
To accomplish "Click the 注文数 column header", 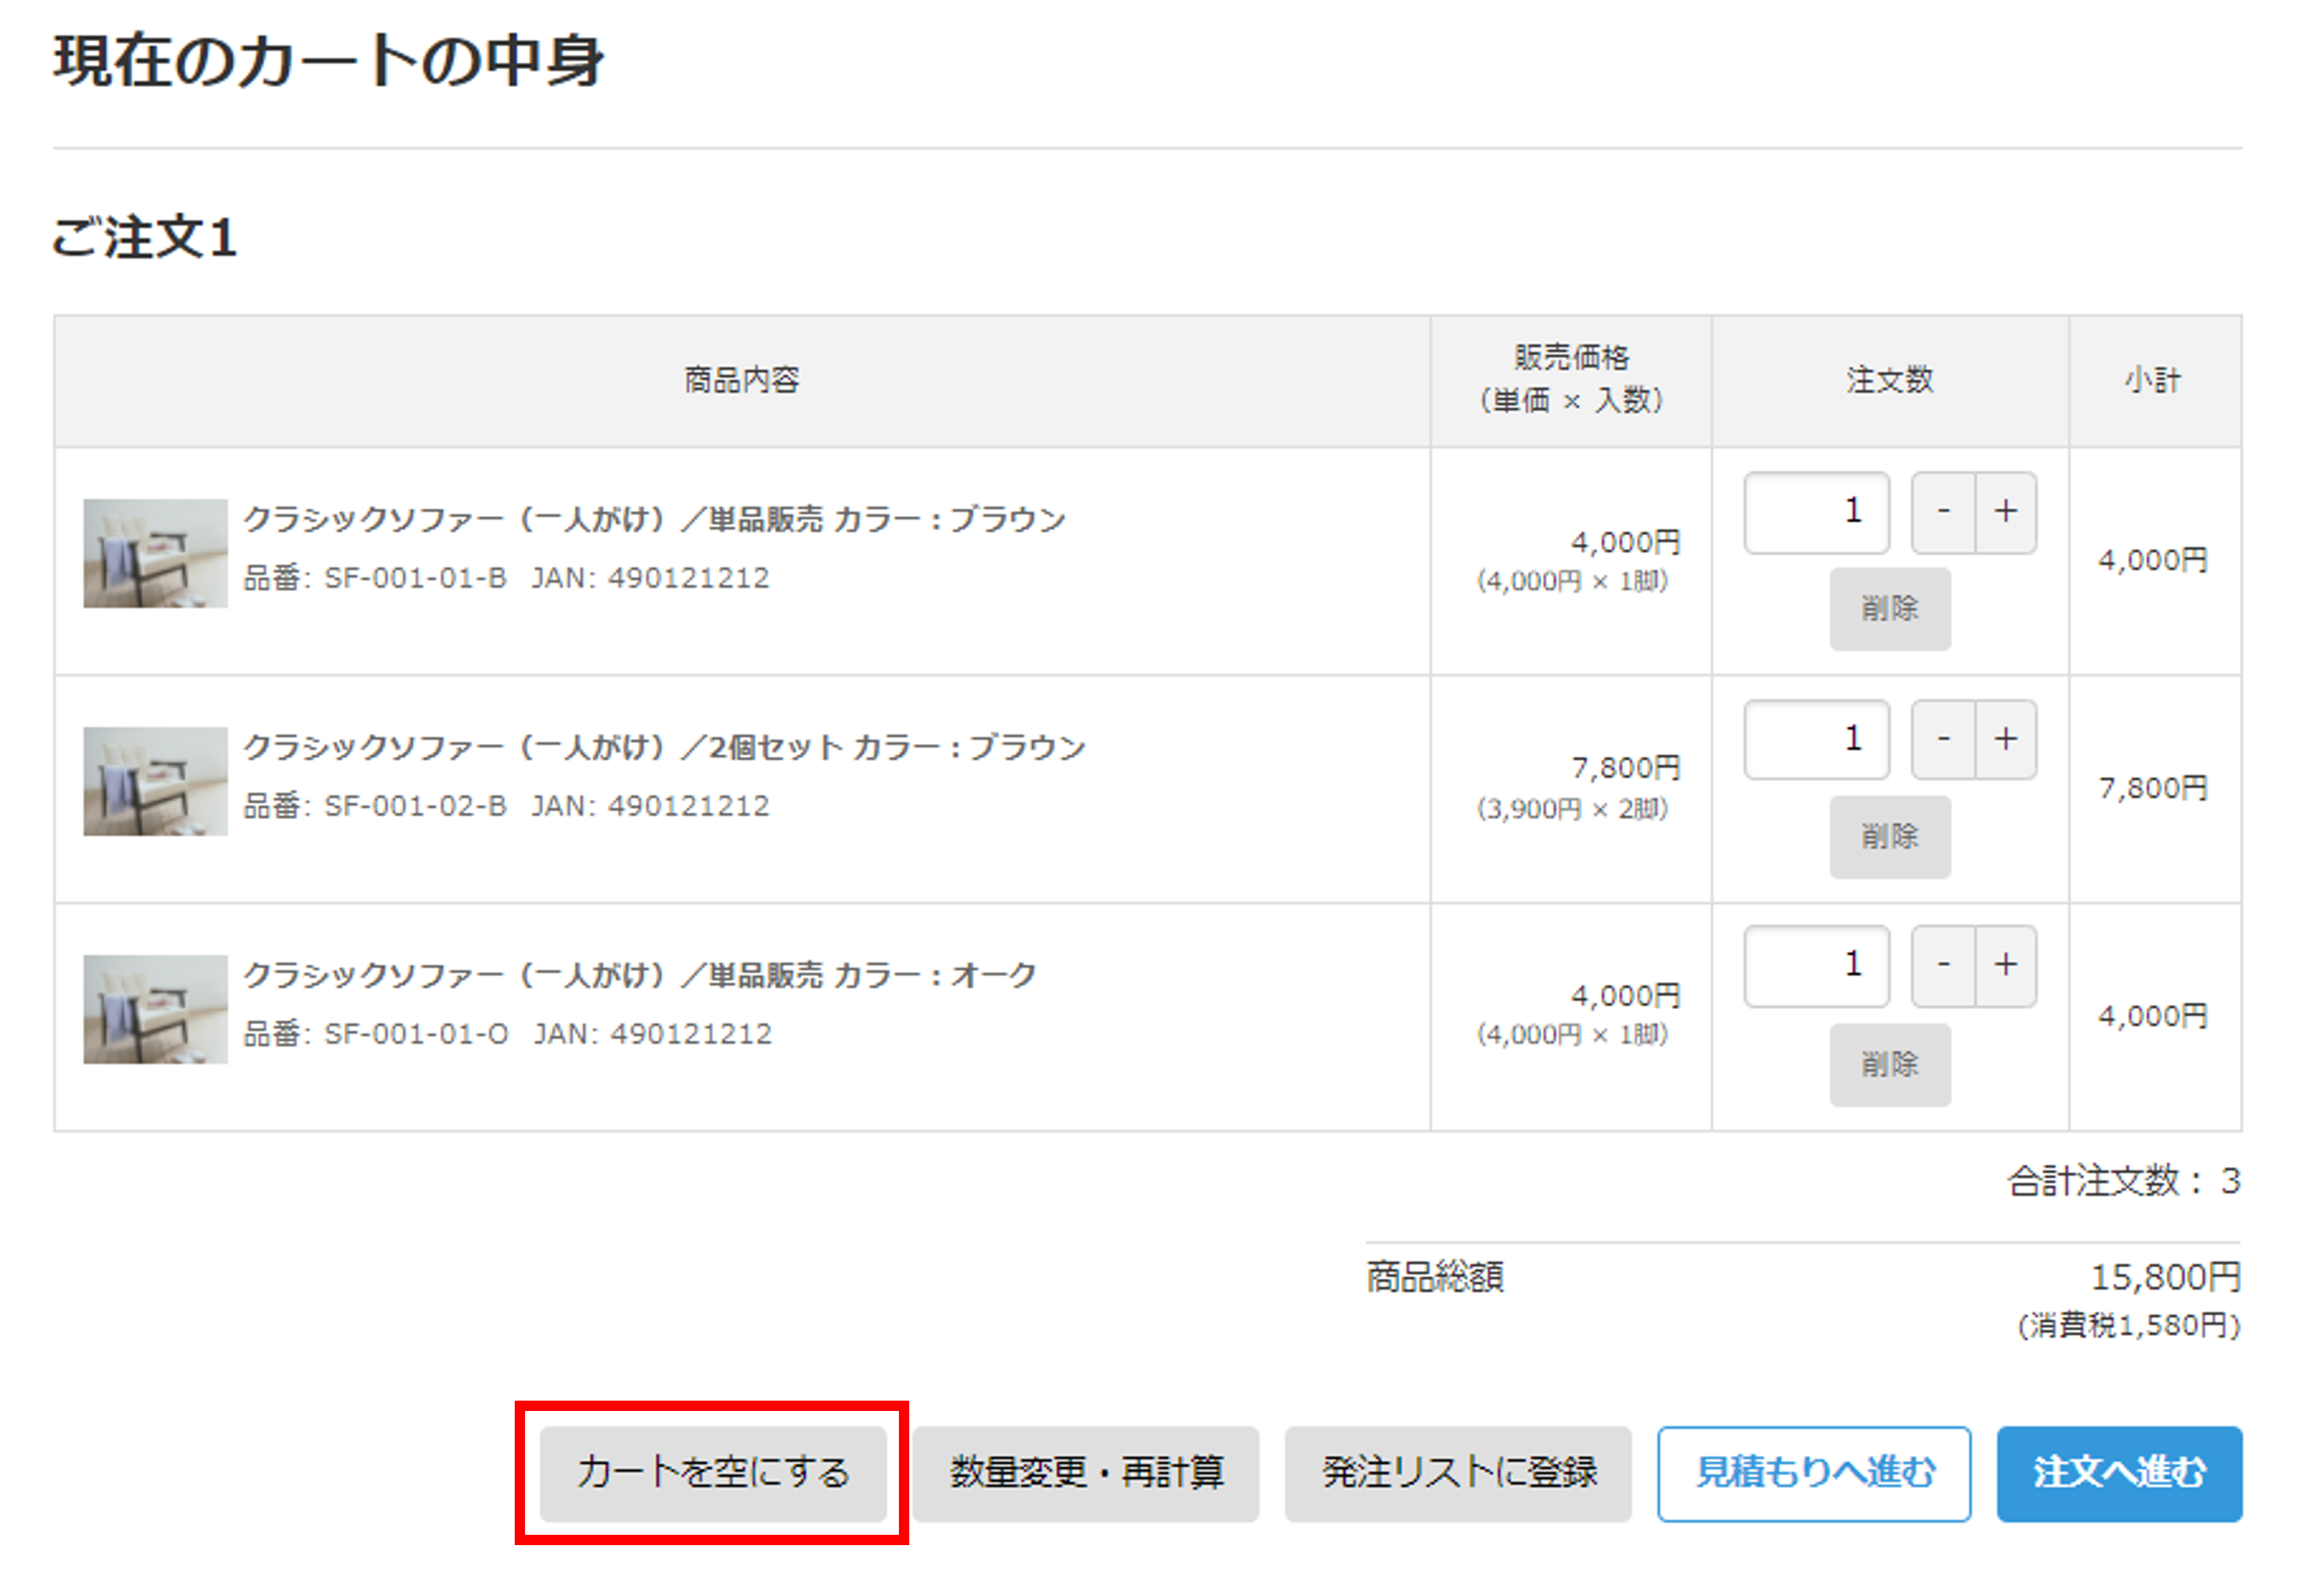I will pyautogui.click(x=1890, y=380).
